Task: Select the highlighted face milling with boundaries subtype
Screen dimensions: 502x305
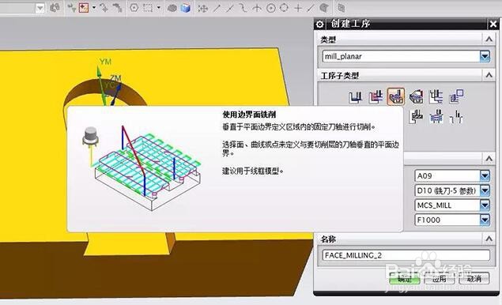Action: pos(396,96)
